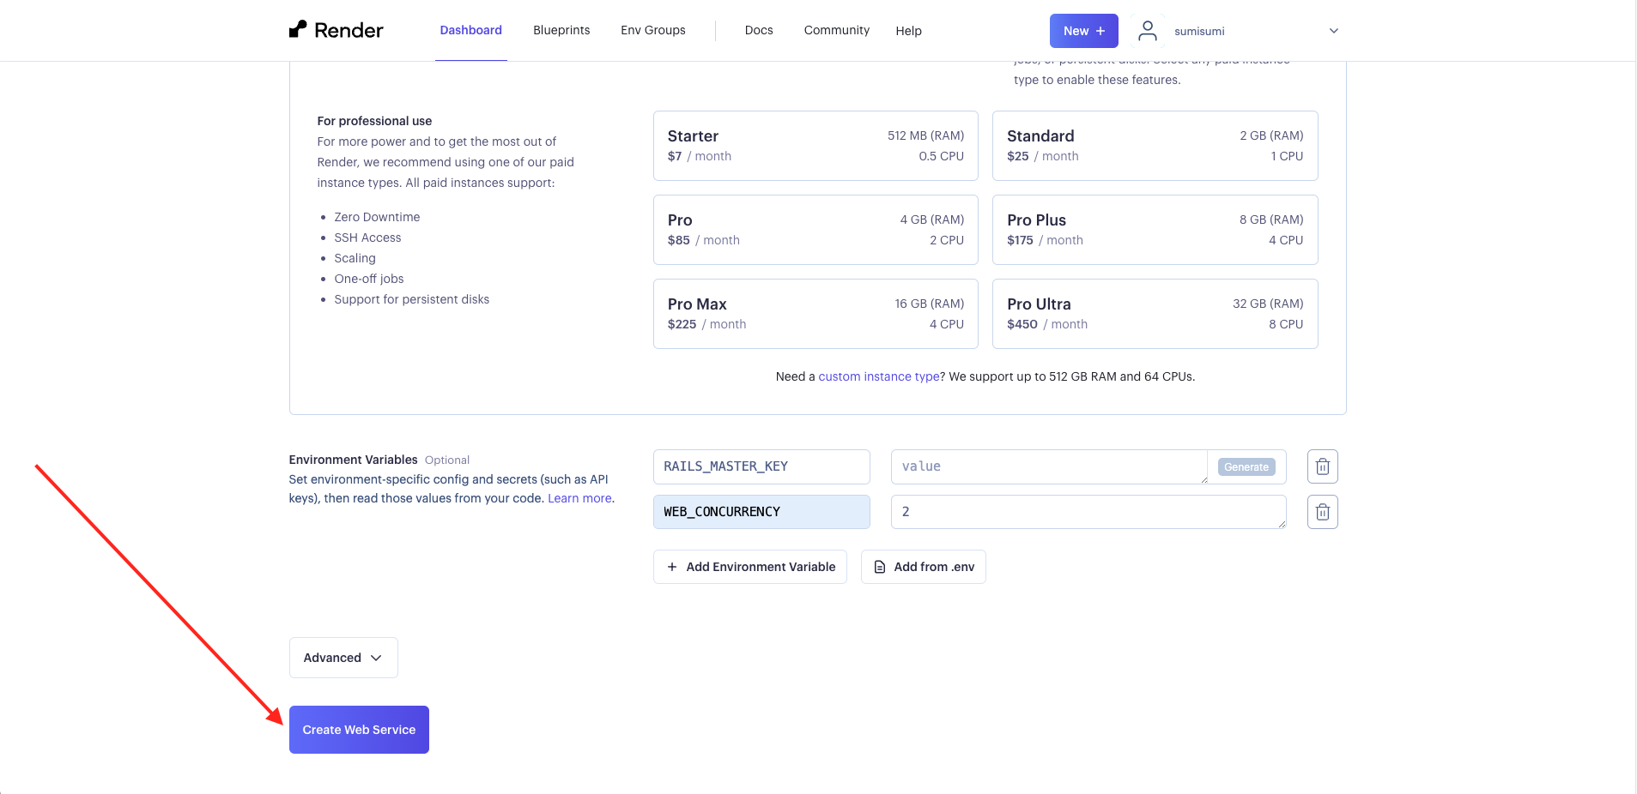This screenshot has width=1637, height=794.
Task: Choose the Pro Plus instance type
Action: tap(1155, 230)
